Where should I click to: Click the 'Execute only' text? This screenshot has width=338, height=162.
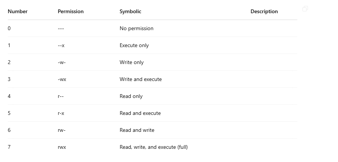pos(134,46)
